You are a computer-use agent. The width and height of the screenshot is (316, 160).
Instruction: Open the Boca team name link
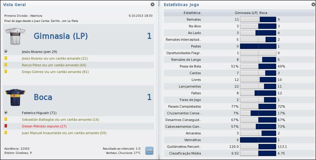pos(43,97)
